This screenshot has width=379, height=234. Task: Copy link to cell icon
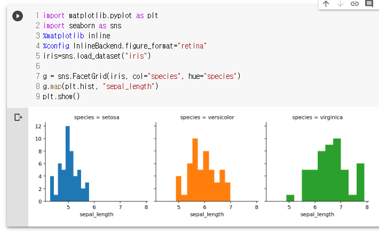[x=354, y=4]
